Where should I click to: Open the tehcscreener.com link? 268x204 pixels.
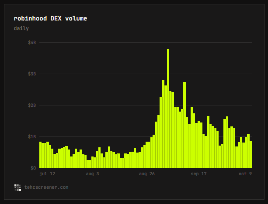(46, 187)
